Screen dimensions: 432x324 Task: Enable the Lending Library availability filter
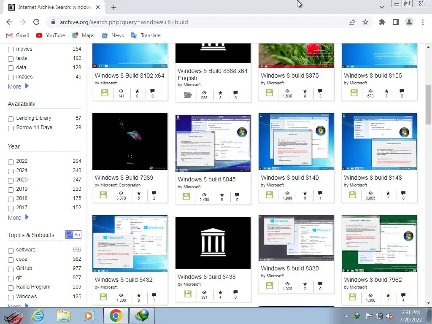(11, 119)
